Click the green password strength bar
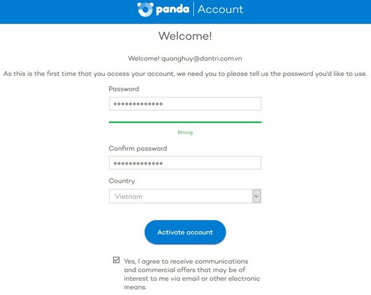The width and height of the screenshot is (371, 295). click(185, 122)
